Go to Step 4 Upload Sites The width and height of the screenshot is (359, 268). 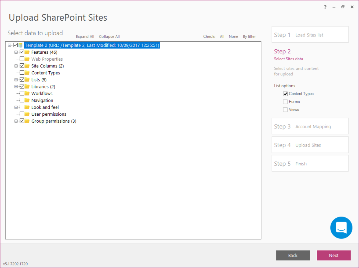pos(310,145)
